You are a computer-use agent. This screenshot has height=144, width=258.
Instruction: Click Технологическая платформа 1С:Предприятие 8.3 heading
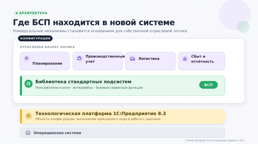coord(101,113)
